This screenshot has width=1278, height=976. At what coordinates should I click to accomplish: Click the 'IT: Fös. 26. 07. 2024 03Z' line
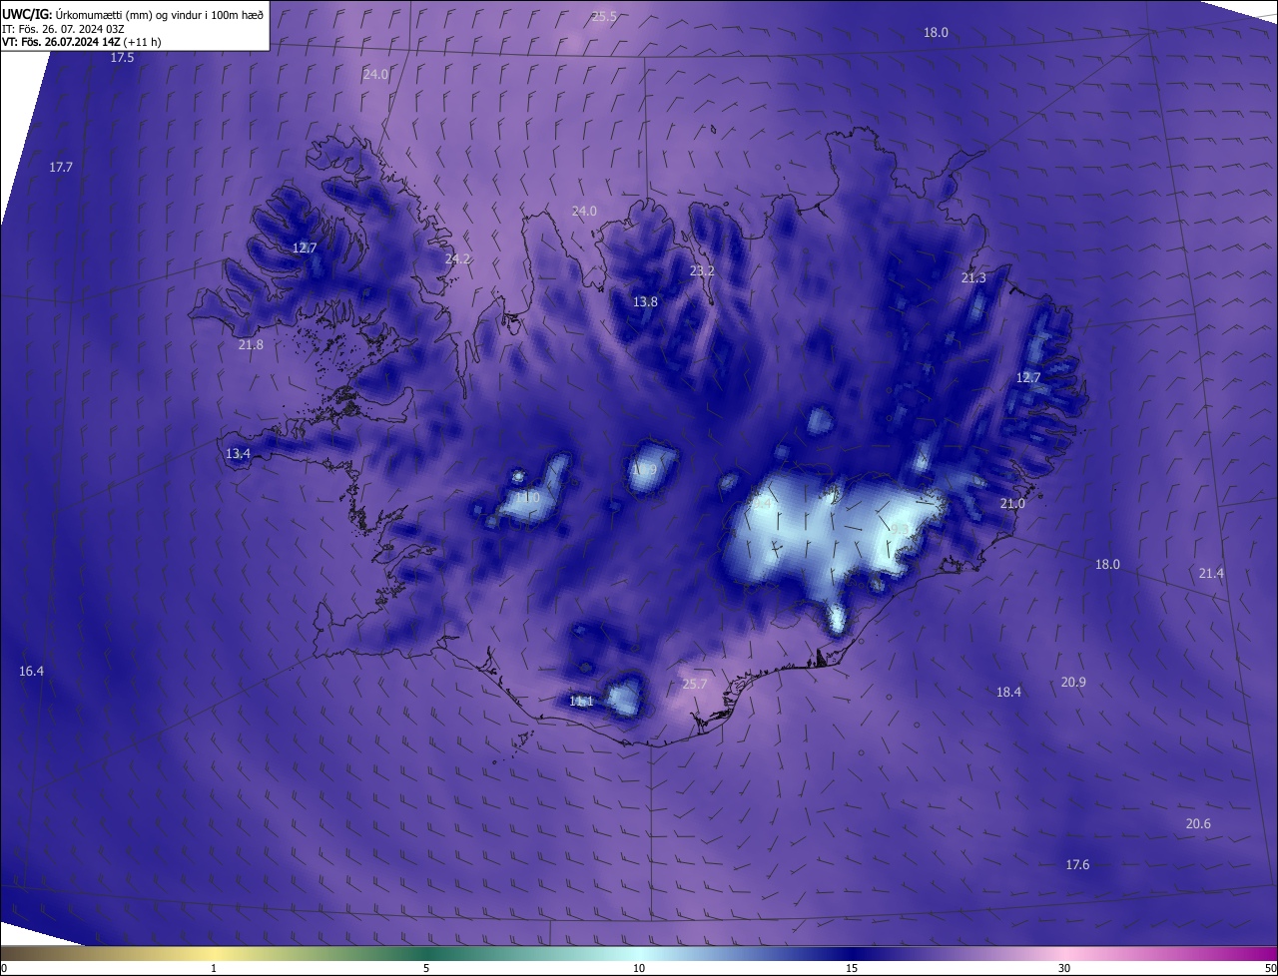[61, 28]
